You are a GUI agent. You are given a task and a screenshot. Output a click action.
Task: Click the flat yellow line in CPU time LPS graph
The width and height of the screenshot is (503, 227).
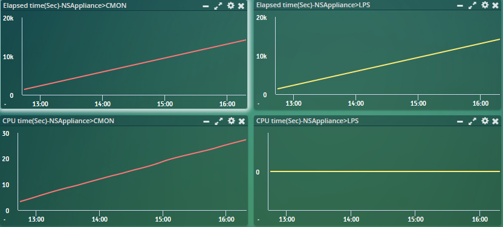(x=385, y=171)
